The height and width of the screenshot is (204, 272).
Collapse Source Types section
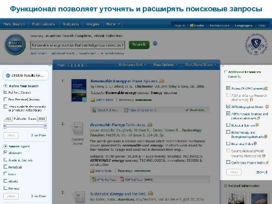coord(6,147)
